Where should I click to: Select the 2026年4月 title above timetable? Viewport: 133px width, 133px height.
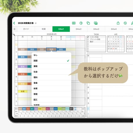[x=51, y=34]
